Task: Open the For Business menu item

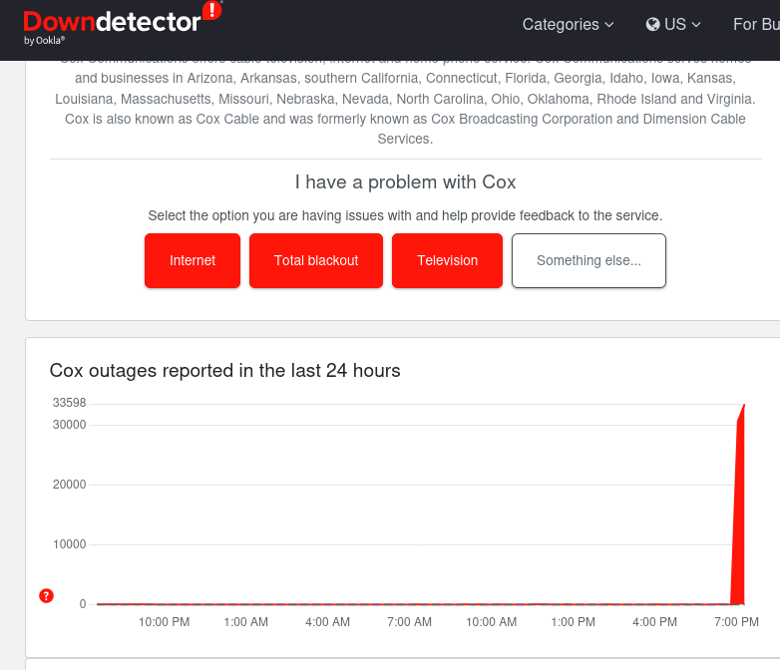Action: point(756,24)
